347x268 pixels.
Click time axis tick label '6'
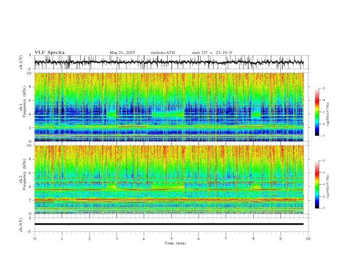(x=198, y=239)
